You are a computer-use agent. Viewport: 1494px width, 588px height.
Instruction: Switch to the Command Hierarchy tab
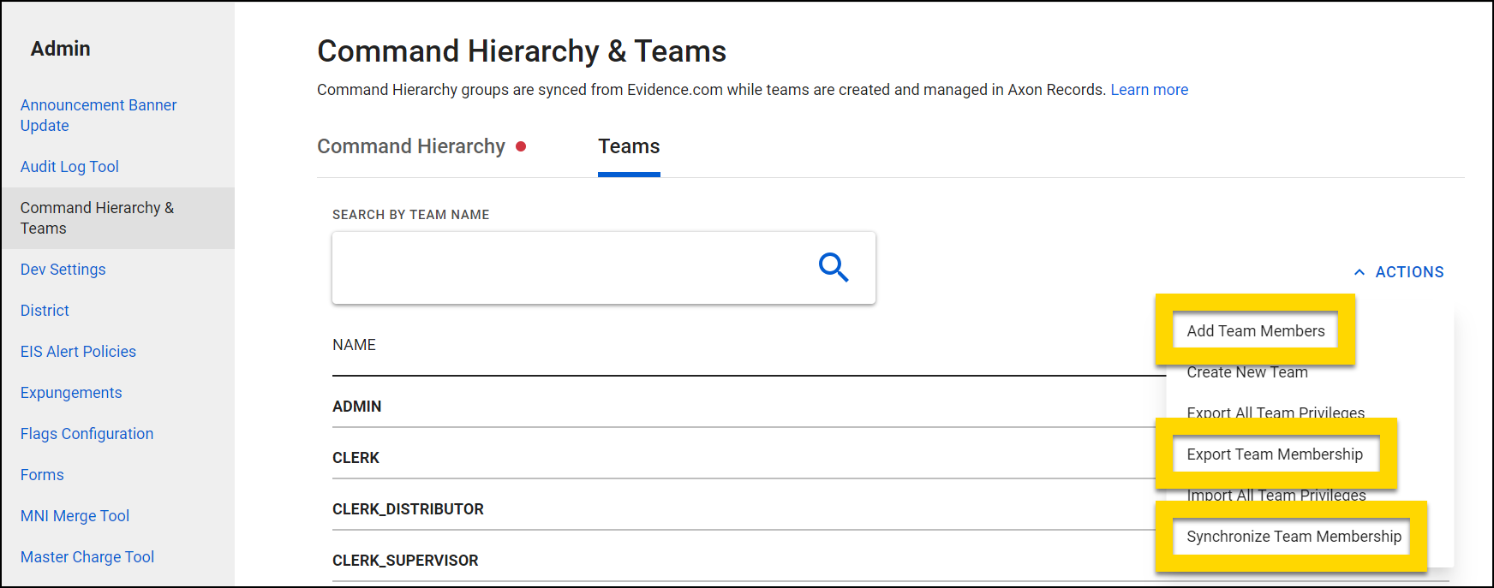411,146
